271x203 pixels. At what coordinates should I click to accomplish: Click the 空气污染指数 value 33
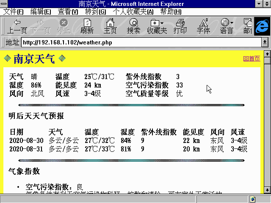click(x=180, y=85)
